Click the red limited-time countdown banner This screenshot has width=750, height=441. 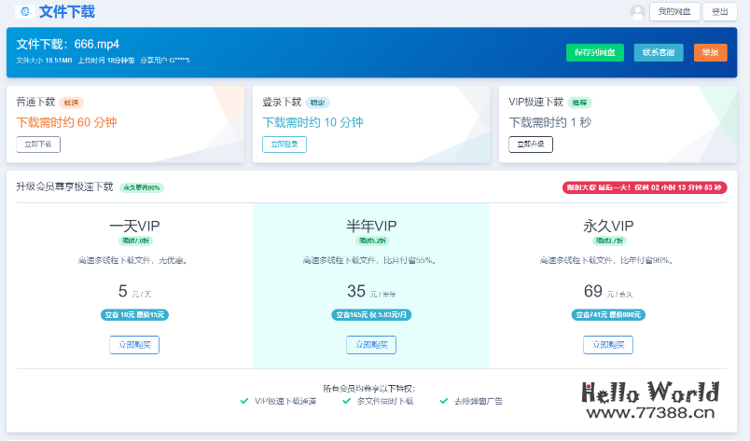coord(645,187)
